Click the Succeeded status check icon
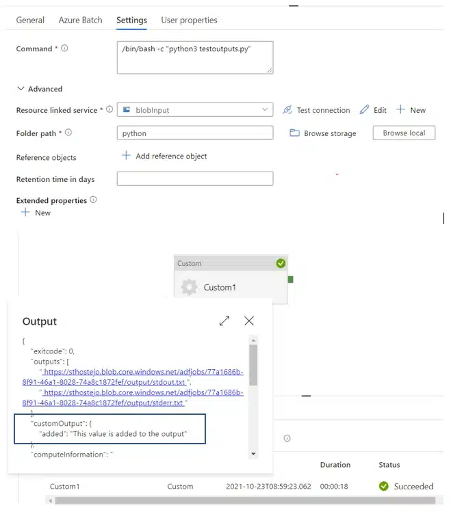Image resolution: width=451 pixels, height=514 pixels. coord(384,486)
